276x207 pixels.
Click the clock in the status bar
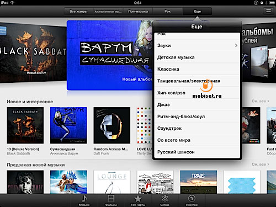click(137, 3)
